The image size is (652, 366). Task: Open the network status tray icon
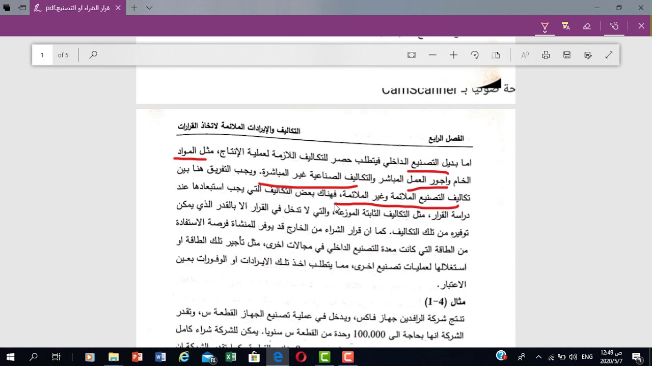click(x=550, y=357)
